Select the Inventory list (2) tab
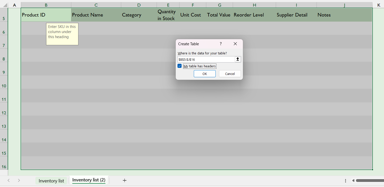Screen dimensions: 384x187 pos(89,180)
